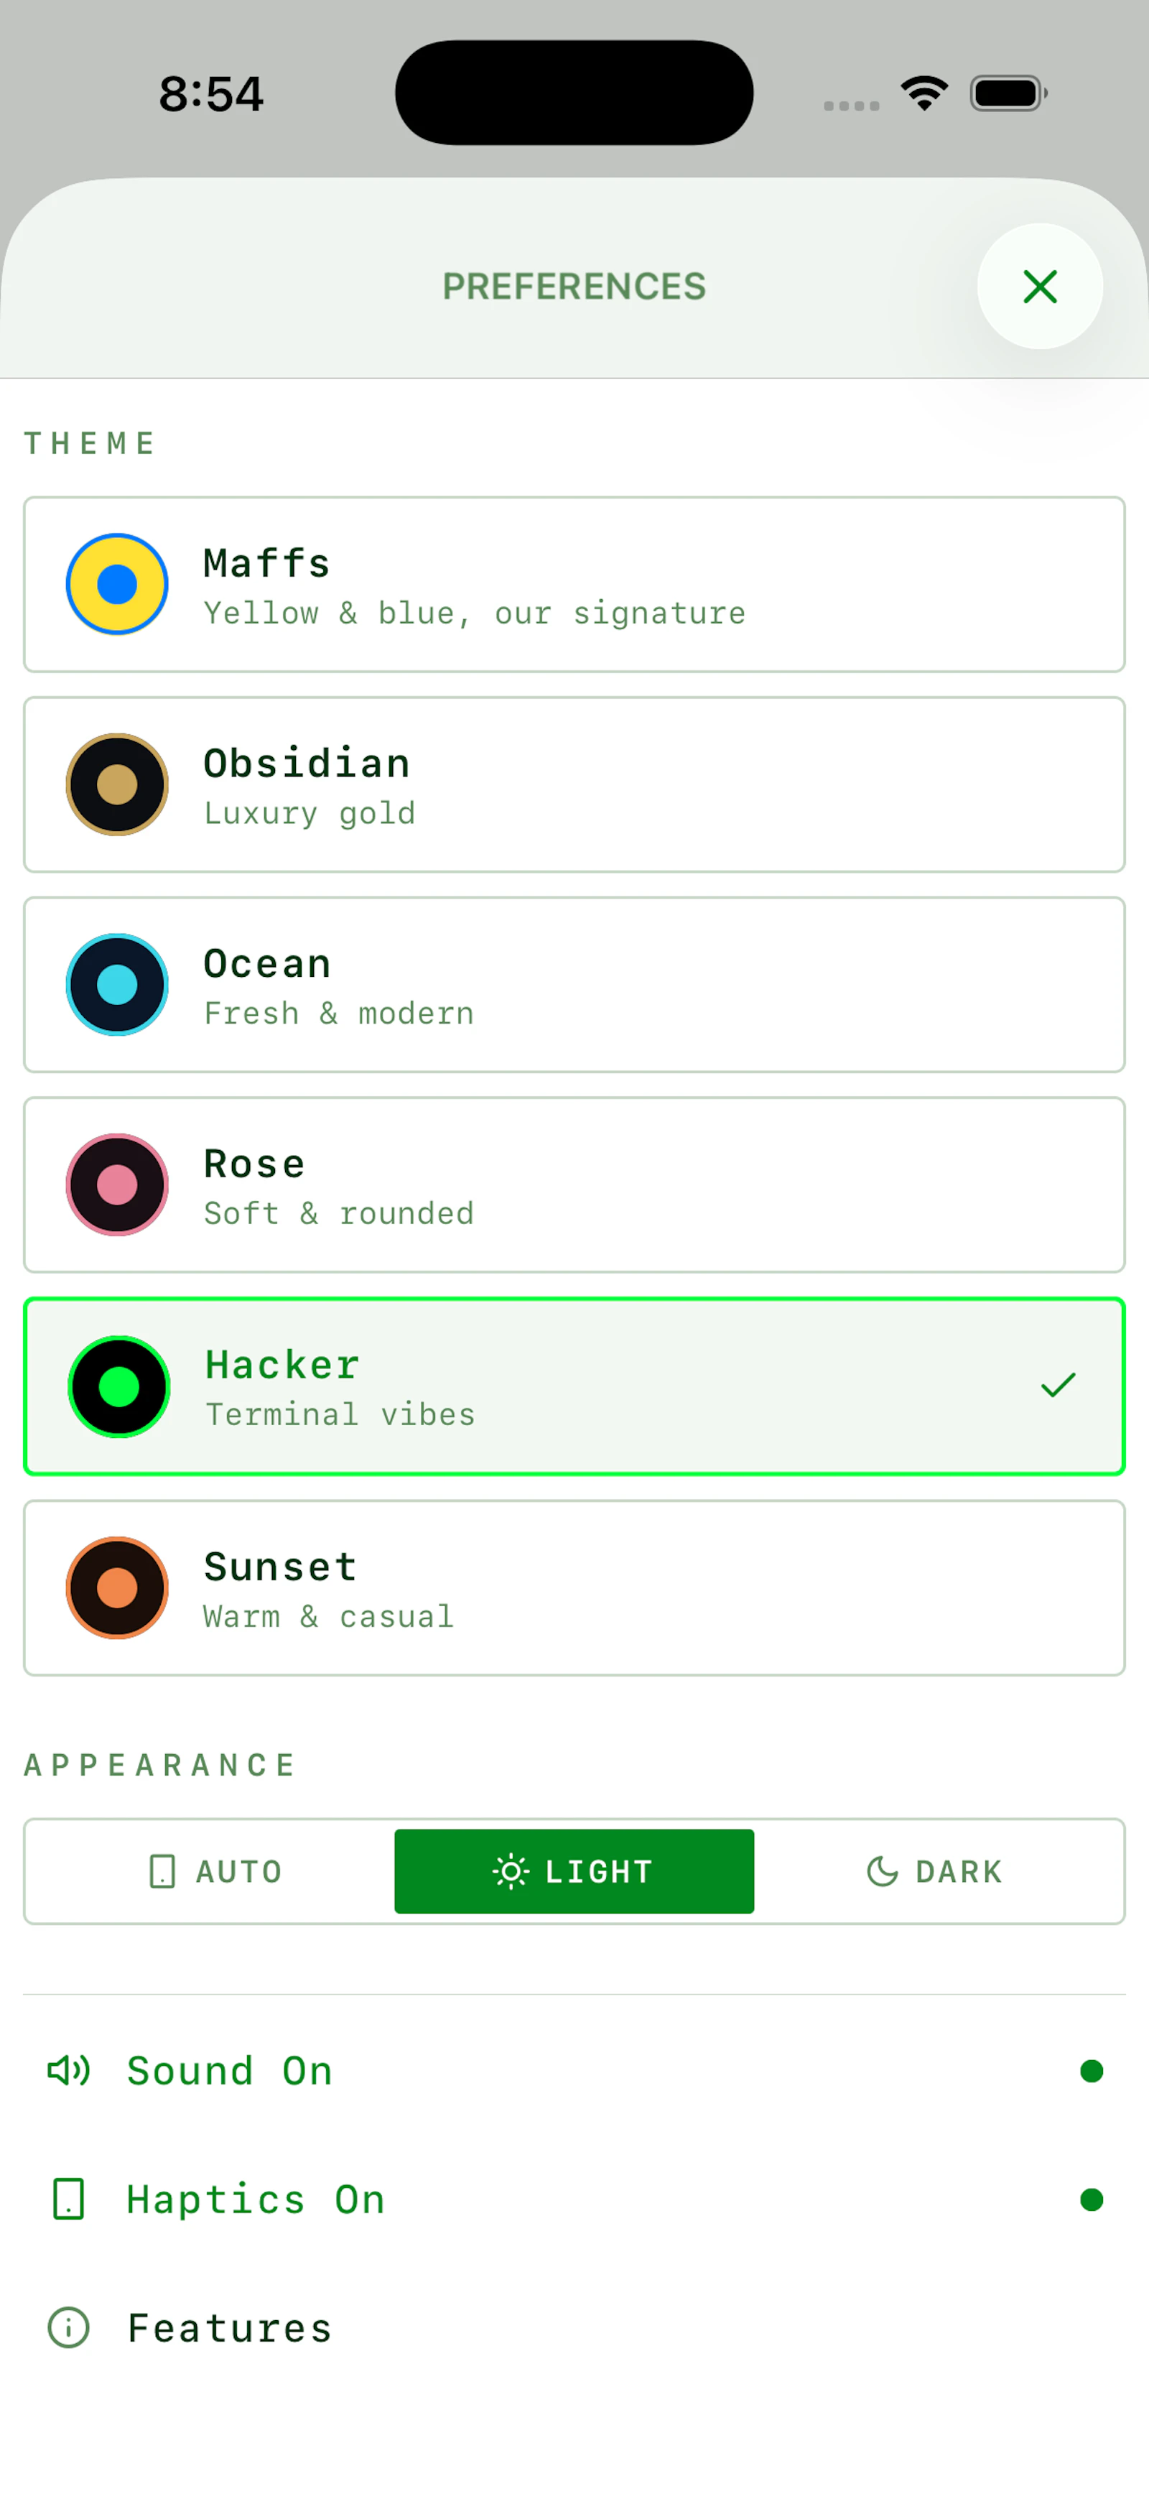Click the Hacker green theme circle icon
The image size is (1149, 2499).
pos(118,1386)
